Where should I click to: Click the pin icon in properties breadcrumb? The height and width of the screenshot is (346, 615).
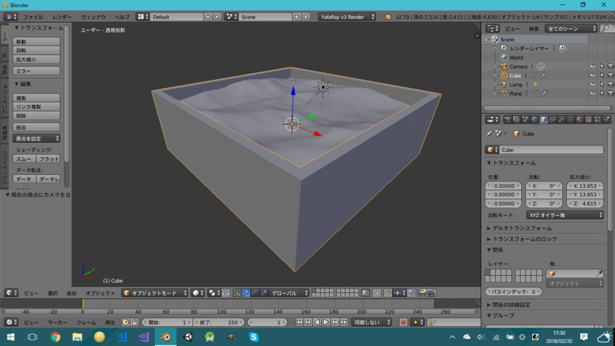point(489,133)
